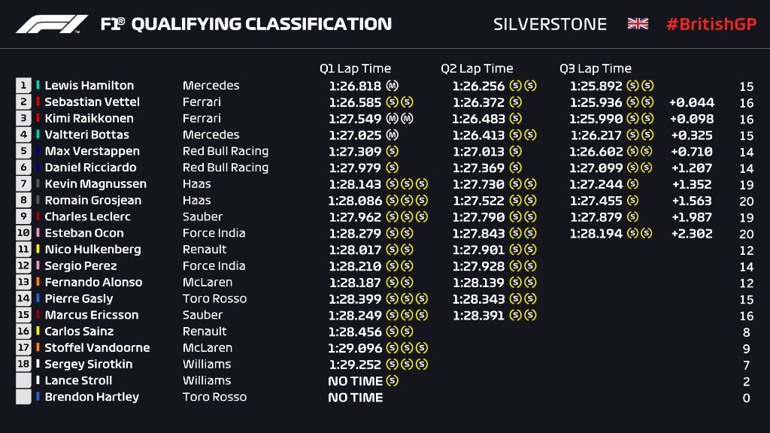Click the yellow Renault bar beside Nico Hulkenberg
This screenshot has width=770, height=433.
38,250
